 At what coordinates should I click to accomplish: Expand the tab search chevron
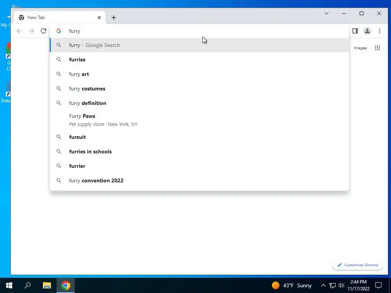coord(326,13)
